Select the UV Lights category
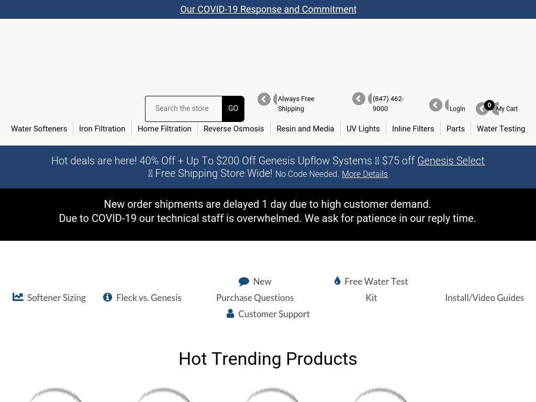Image resolution: width=536 pixels, height=402 pixels. click(x=363, y=129)
